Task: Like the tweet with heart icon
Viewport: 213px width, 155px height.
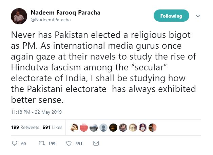Action: [x=69, y=143]
